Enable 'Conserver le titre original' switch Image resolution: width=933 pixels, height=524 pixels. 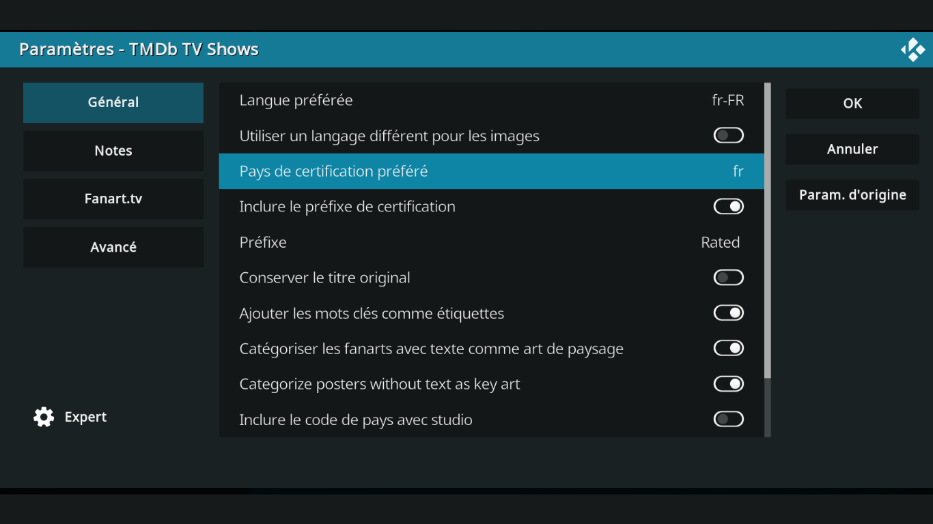[728, 278]
